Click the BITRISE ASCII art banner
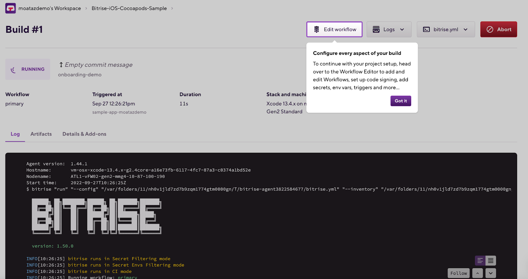Screen dimensions: 528x279 pos(96,216)
